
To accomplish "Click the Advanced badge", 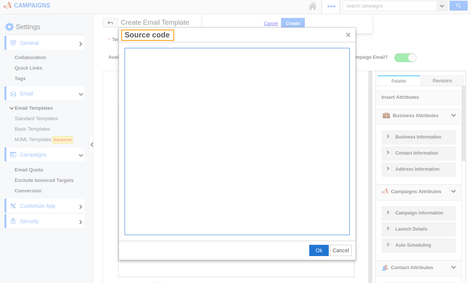I will click(62, 140).
